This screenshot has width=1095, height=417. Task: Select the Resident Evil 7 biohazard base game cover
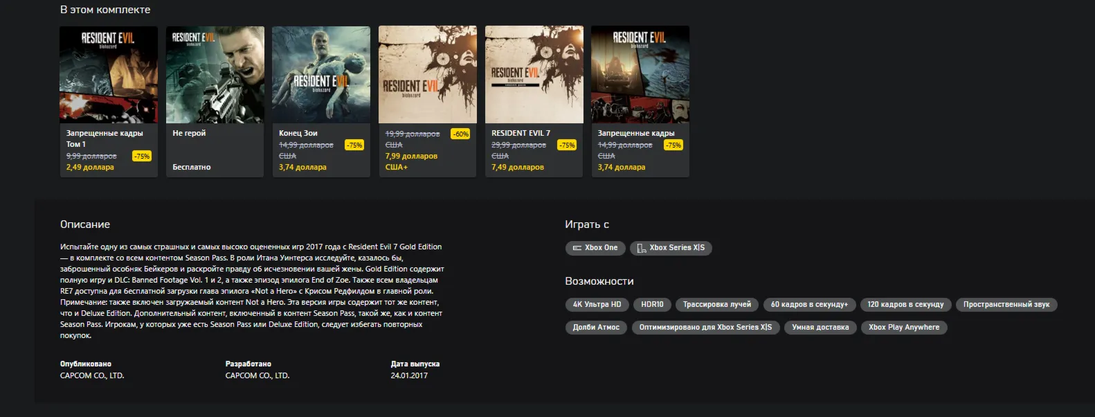[x=428, y=75]
